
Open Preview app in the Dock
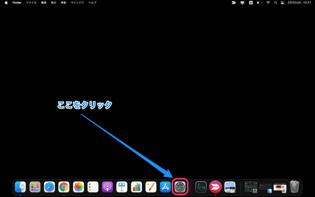pos(230,187)
